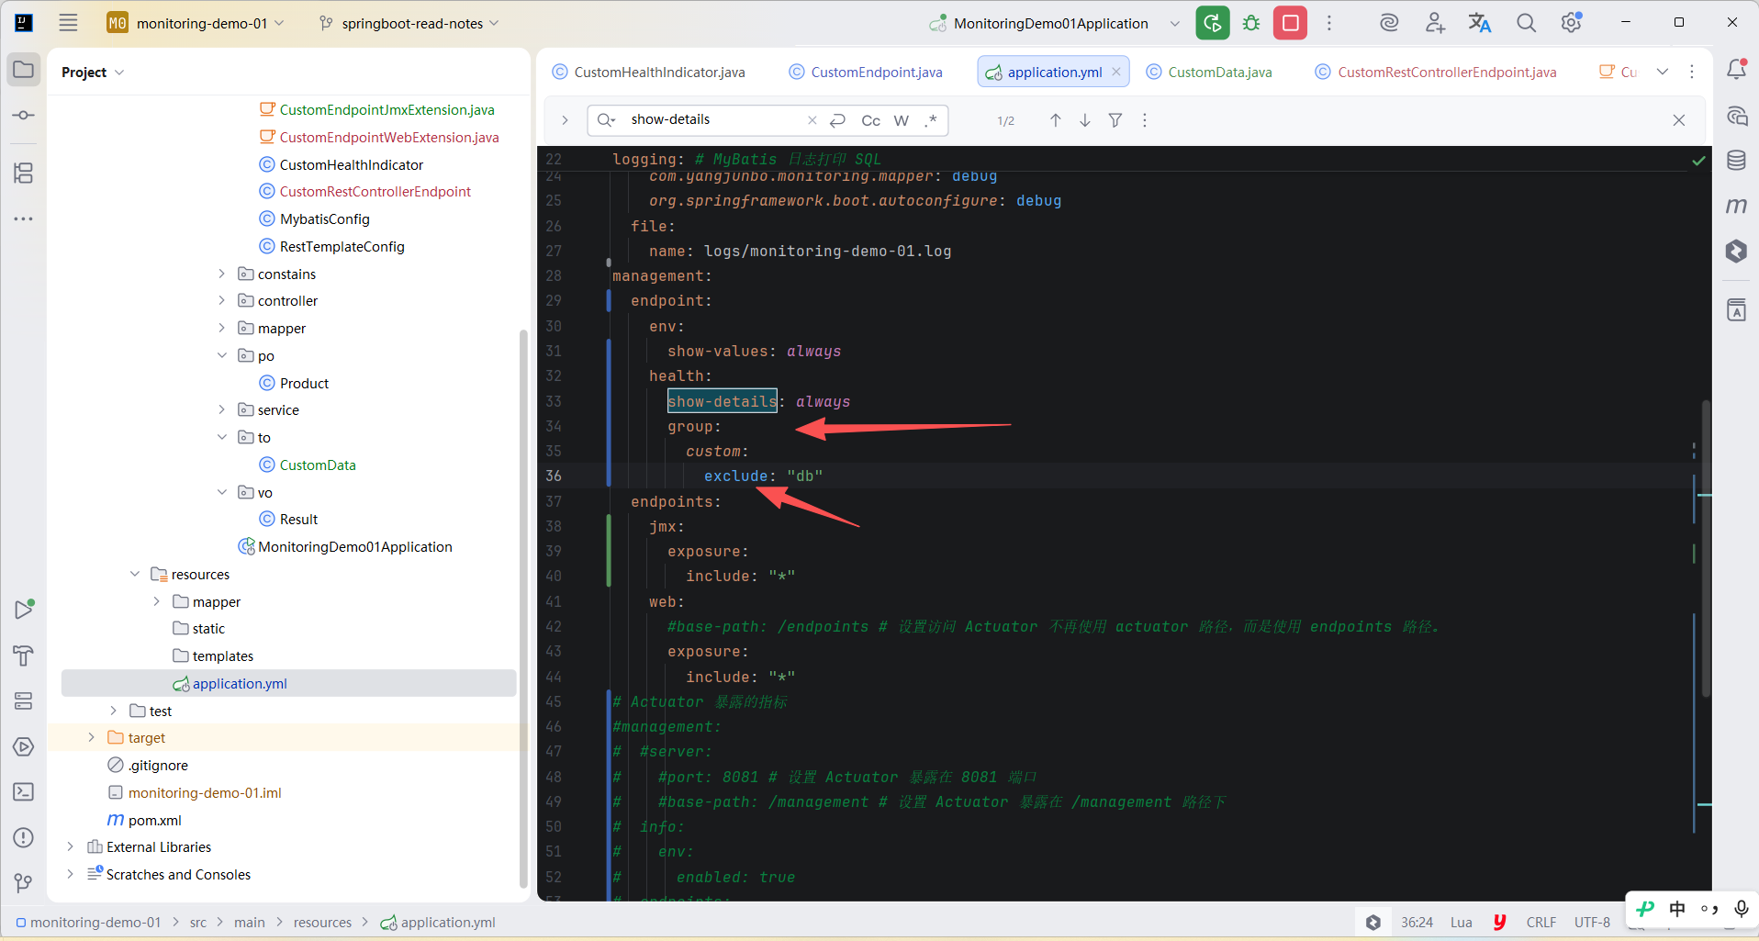Expand the controller package

[x=221, y=301]
